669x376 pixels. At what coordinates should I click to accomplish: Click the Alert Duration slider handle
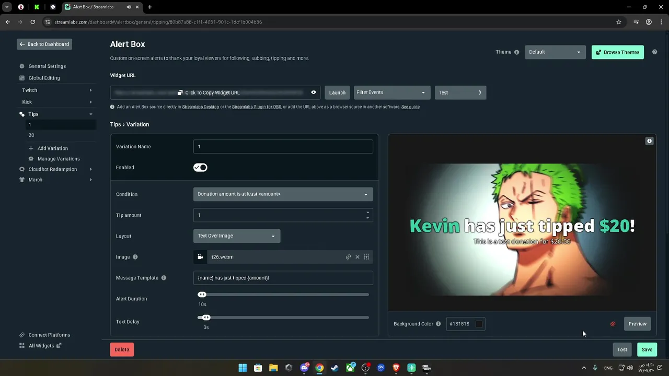(202, 295)
